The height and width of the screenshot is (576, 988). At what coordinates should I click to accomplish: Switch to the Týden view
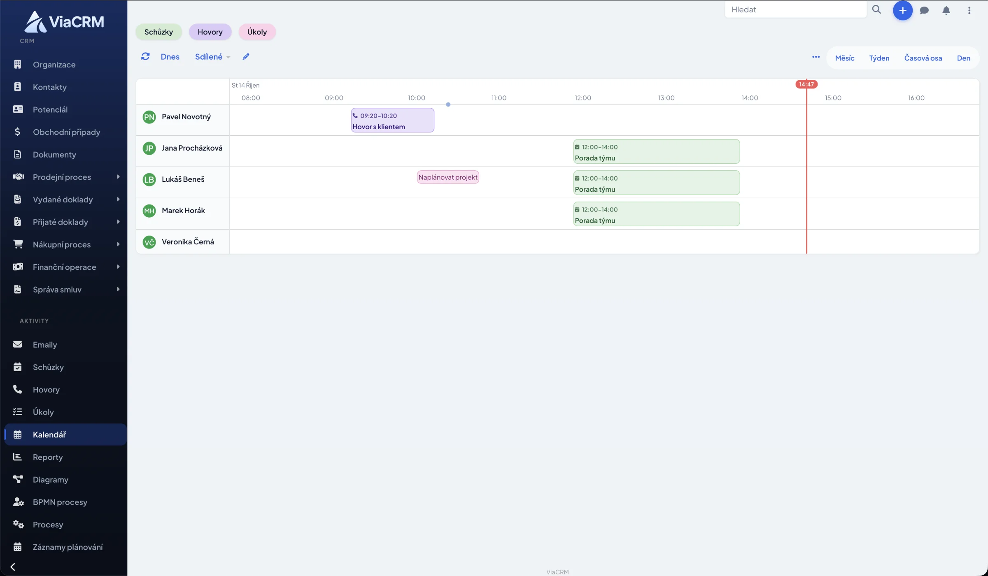click(879, 58)
